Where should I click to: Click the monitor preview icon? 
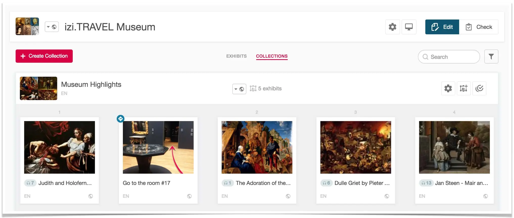(x=409, y=27)
